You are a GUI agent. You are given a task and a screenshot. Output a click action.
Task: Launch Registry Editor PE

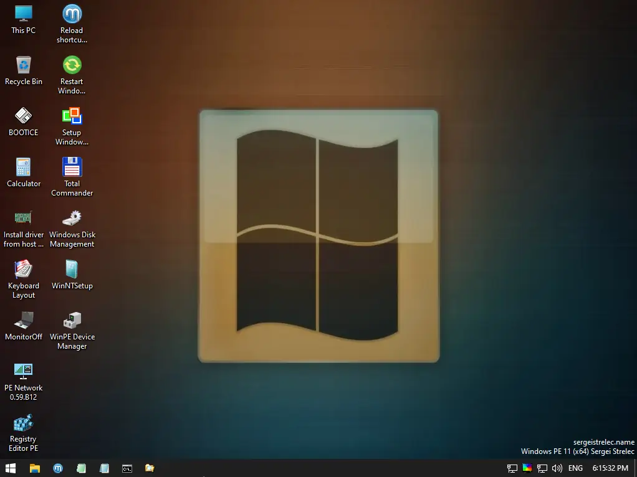[23, 433]
